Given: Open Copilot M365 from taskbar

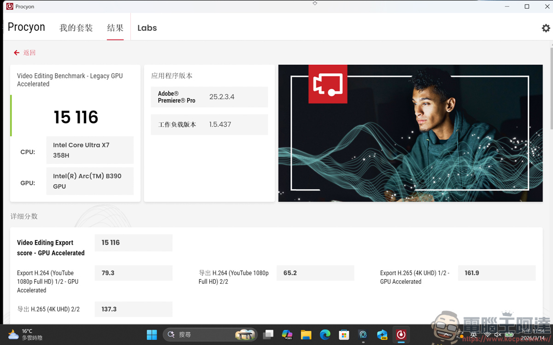Looking at the screenshot, I should (287, 334).
